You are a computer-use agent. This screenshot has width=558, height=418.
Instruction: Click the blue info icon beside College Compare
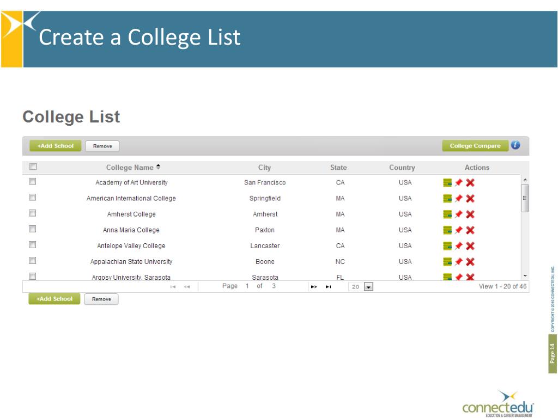point(515,145)
